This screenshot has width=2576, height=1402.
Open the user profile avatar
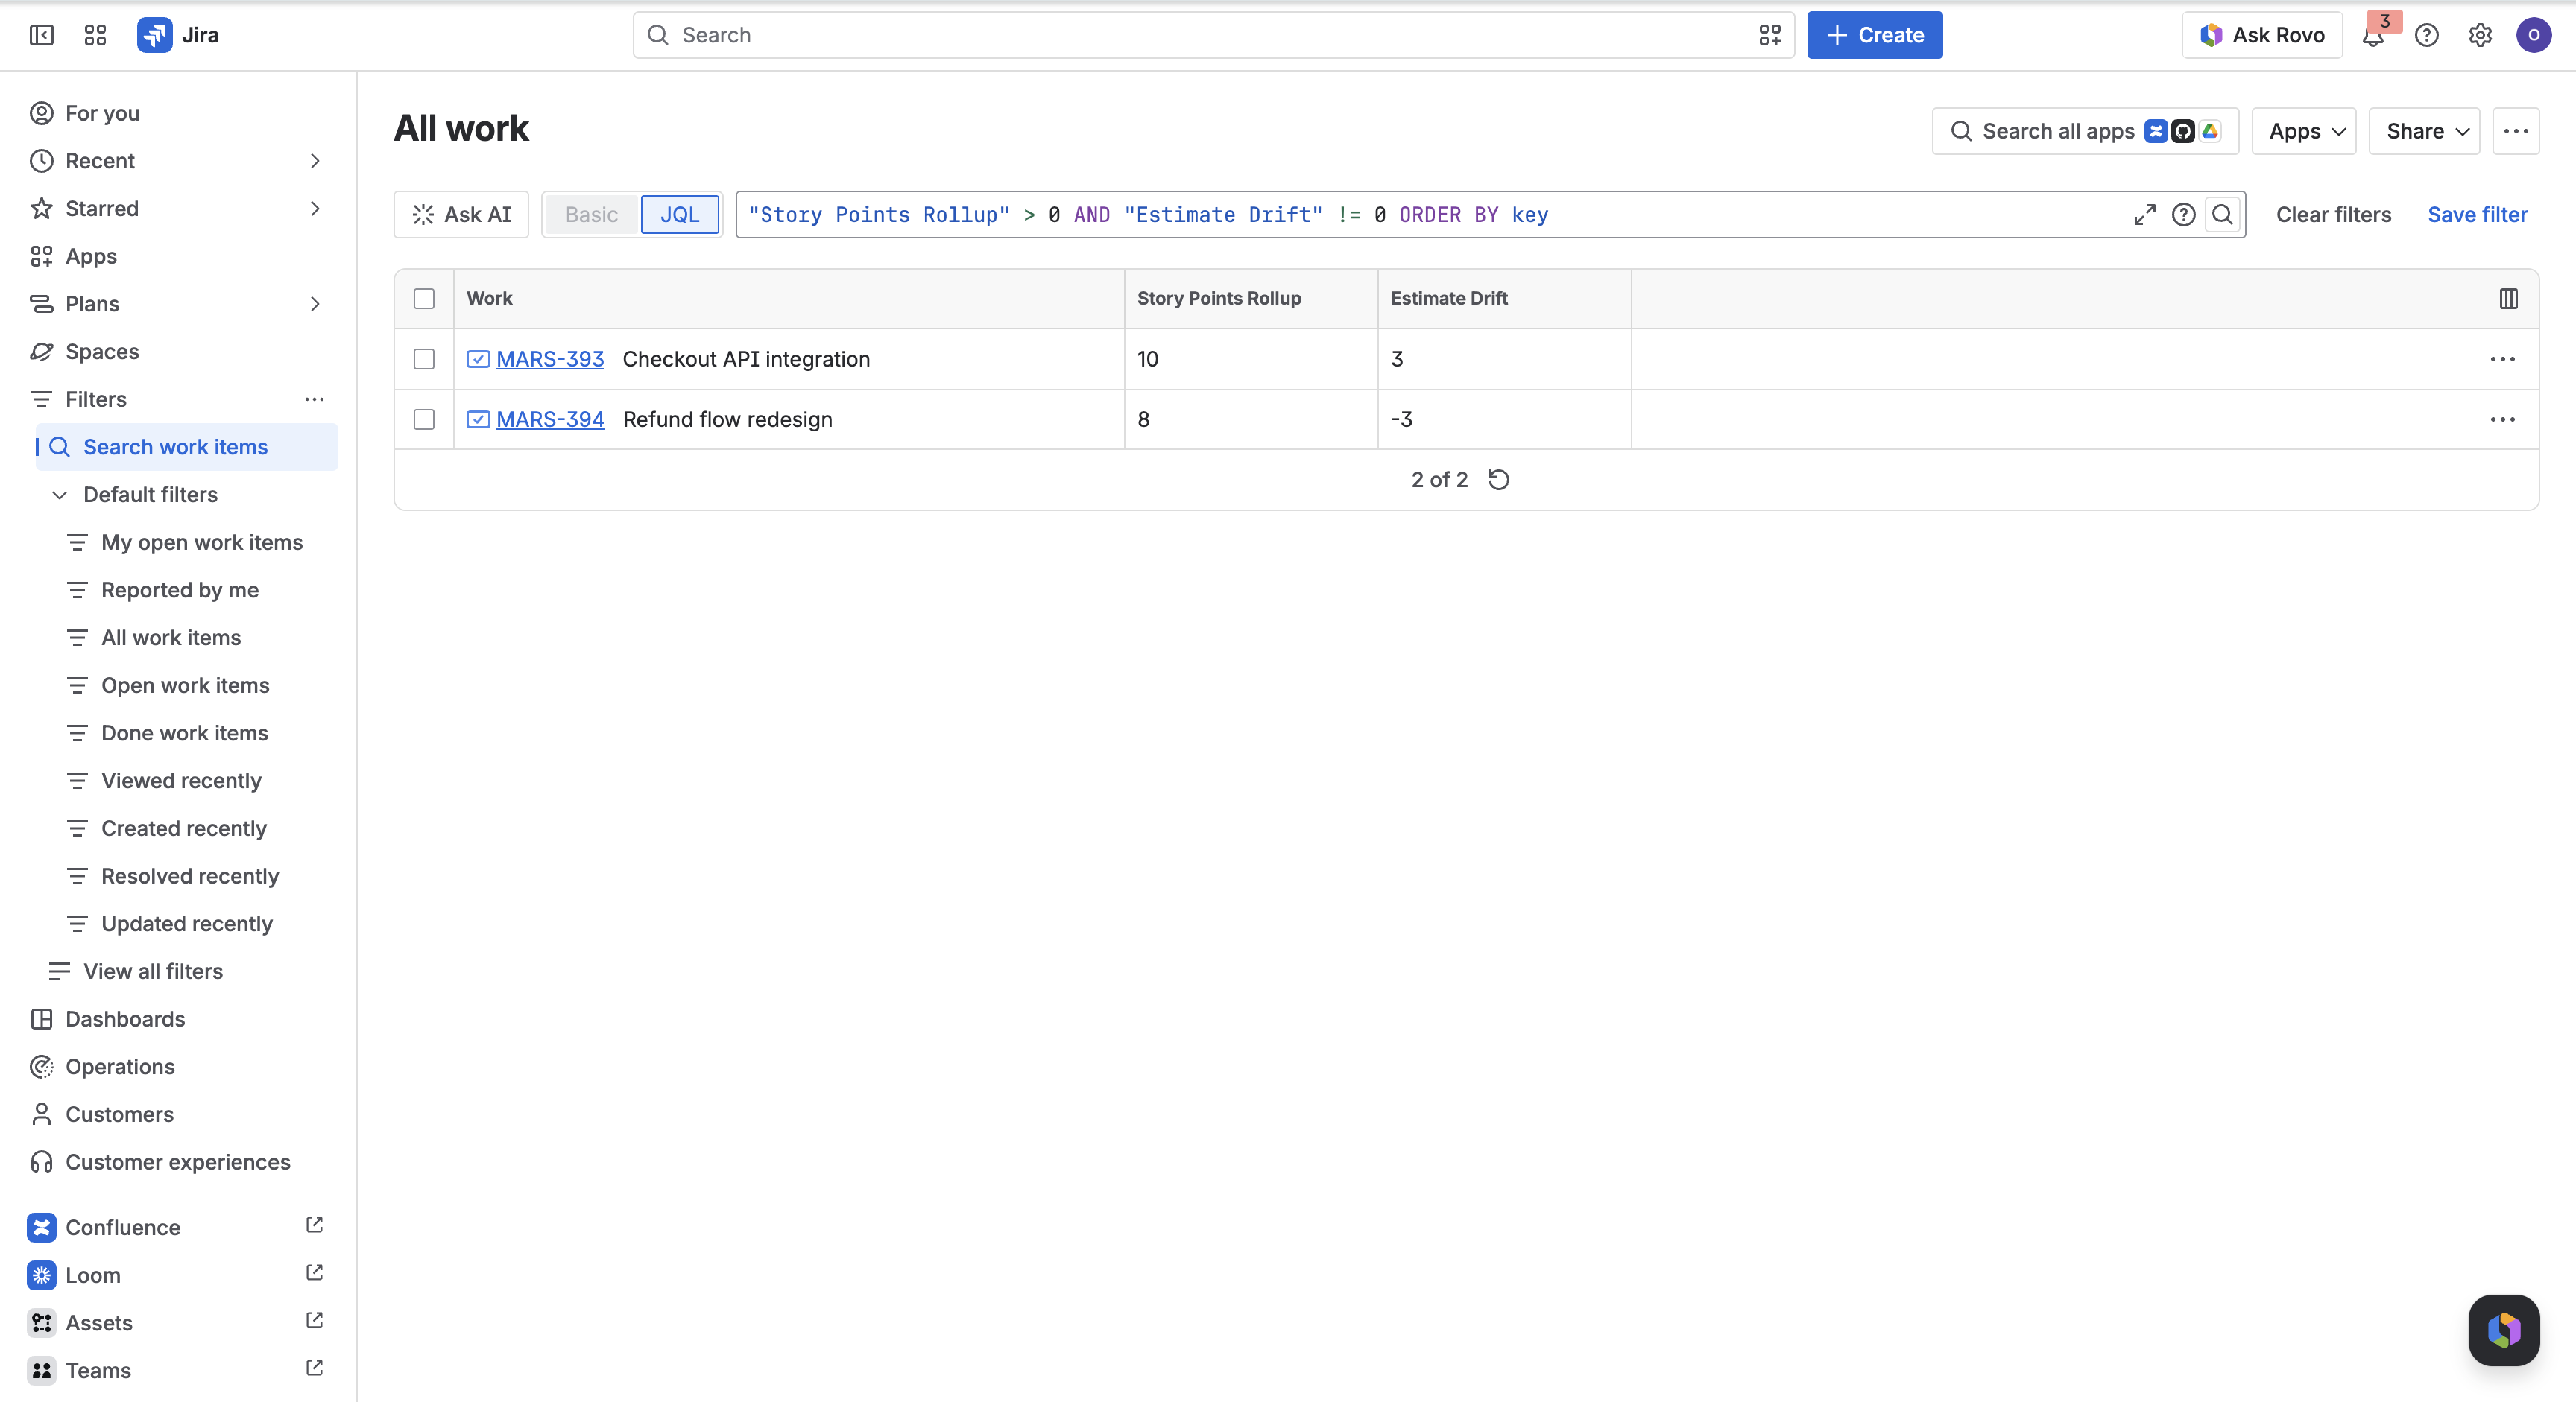[2534, 35]
